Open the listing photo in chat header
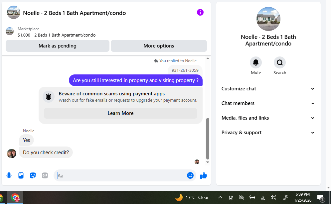Image resolution: width=331 pixels, height=204 pixels. 14,12
